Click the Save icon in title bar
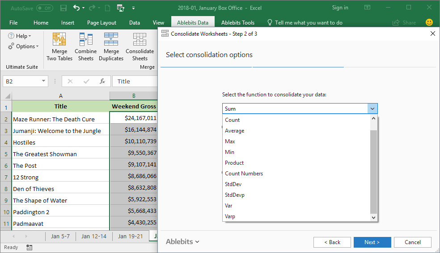 click(x=63, y=8)
